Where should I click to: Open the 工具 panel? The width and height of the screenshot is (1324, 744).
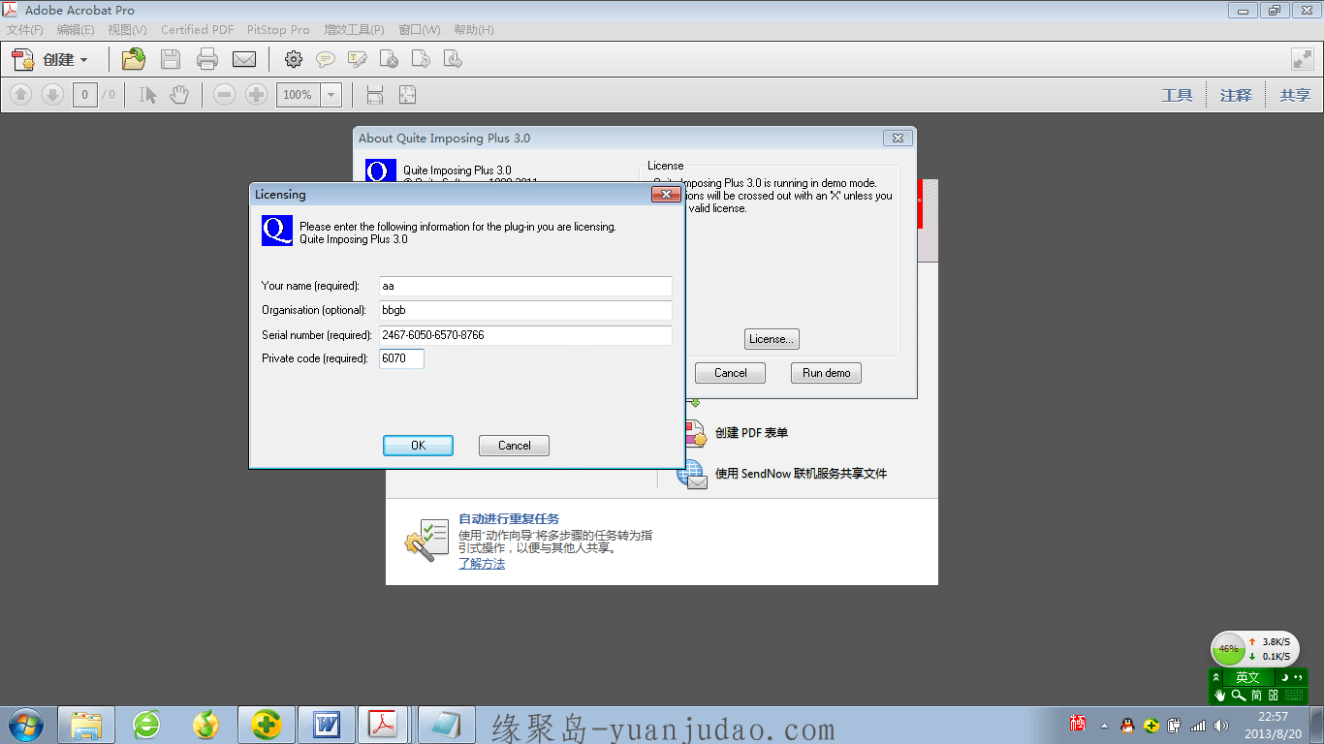[1177, 95]
